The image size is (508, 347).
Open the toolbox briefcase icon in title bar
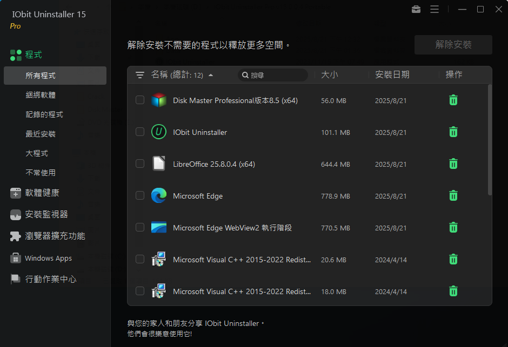416,9
